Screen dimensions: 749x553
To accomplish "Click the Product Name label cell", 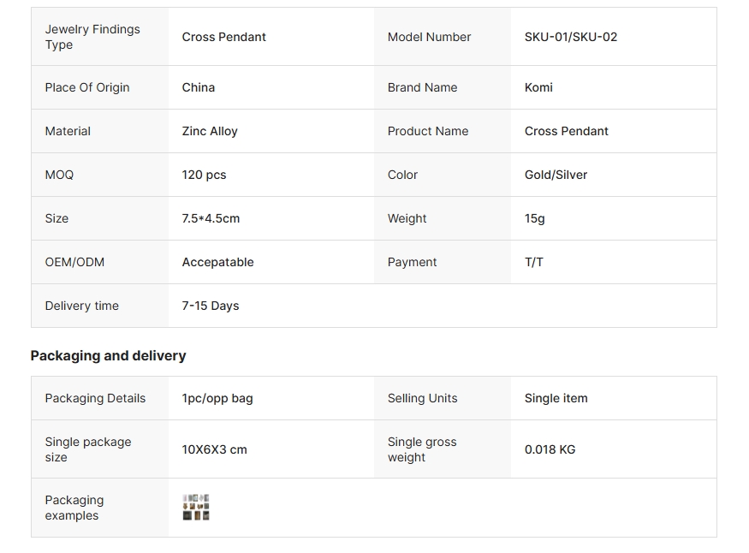I will [427, 131].
